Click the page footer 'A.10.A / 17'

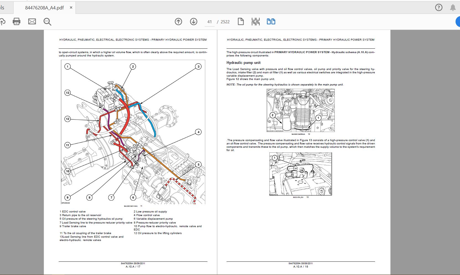[133, 267]
